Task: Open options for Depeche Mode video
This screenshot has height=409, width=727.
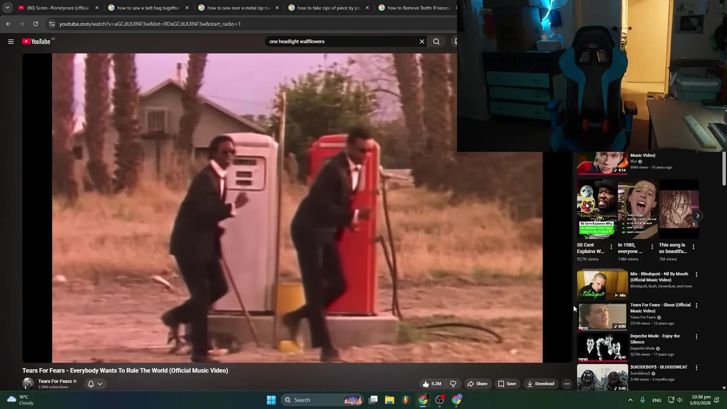Action: [696, 336]
